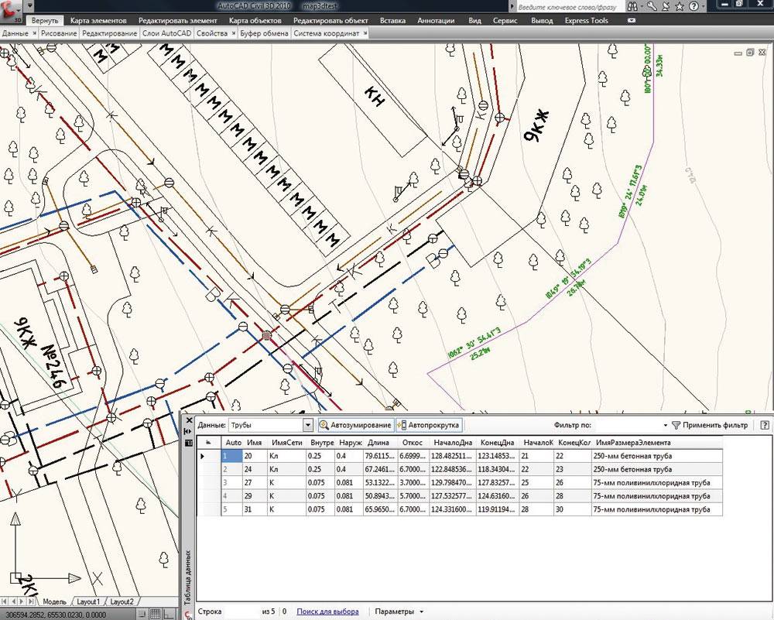
Task: Open the Параметры dropdown menu
Action: coord(399,611)
